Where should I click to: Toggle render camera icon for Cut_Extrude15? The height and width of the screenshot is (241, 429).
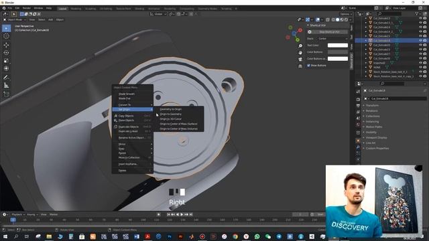click(x=425, y=36)
